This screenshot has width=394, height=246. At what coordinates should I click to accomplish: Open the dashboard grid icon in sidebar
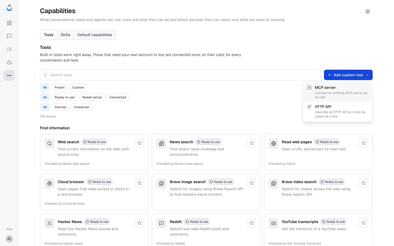click(x=9, y=23)
